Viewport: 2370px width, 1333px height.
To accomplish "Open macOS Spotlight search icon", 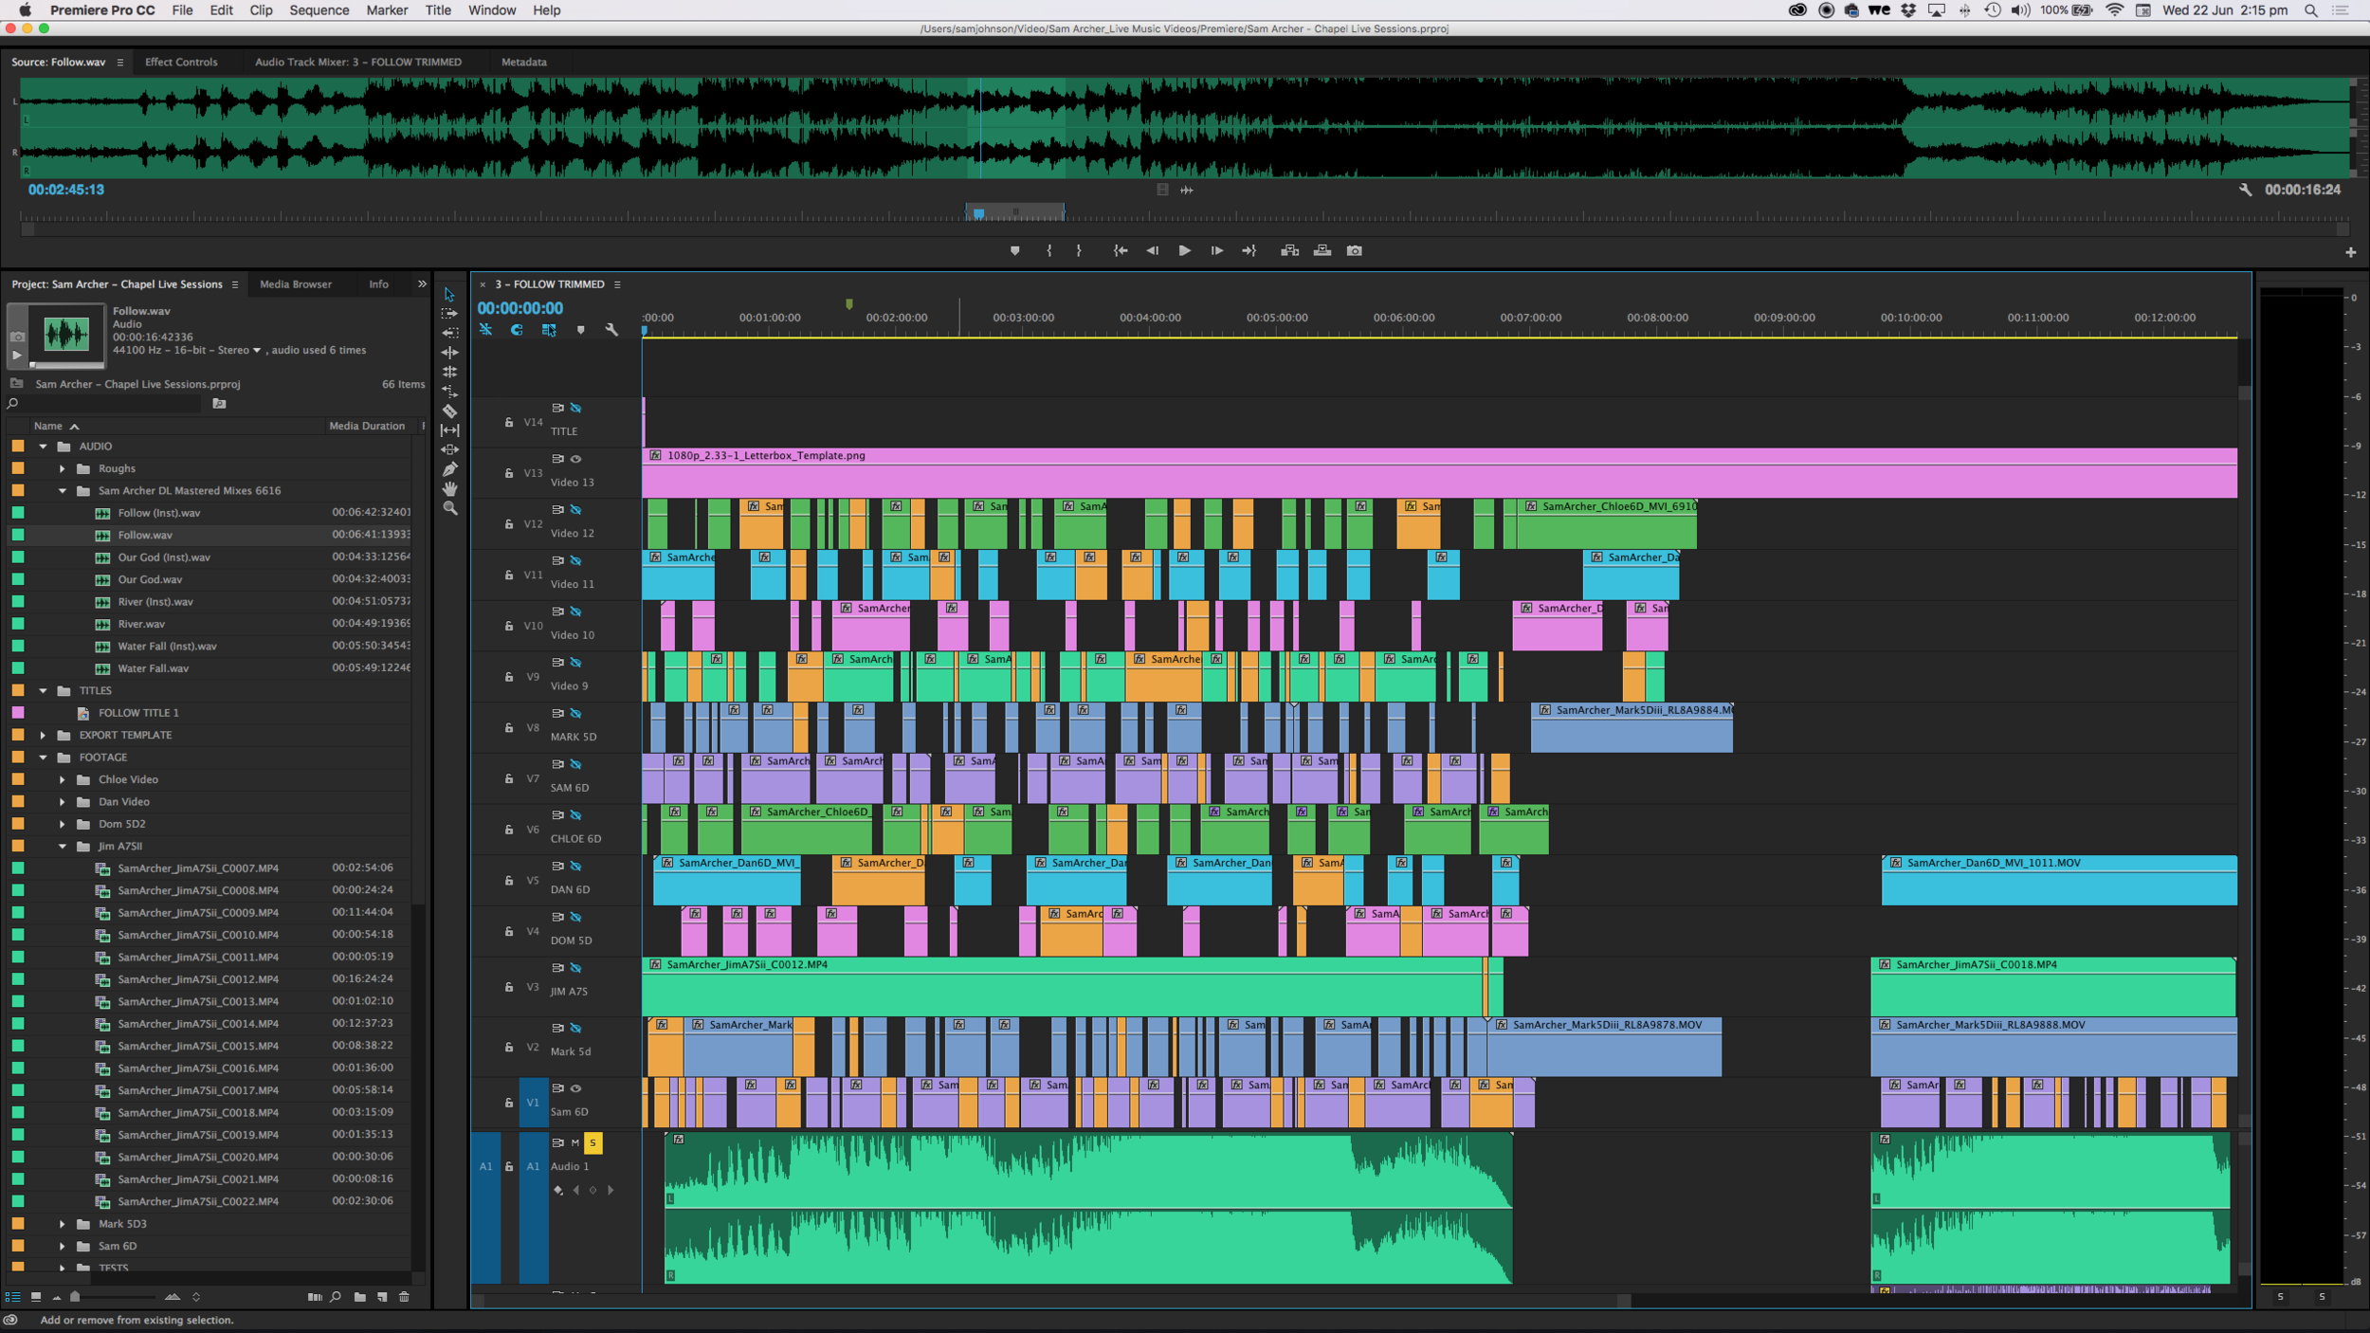I will (2310, 10).
